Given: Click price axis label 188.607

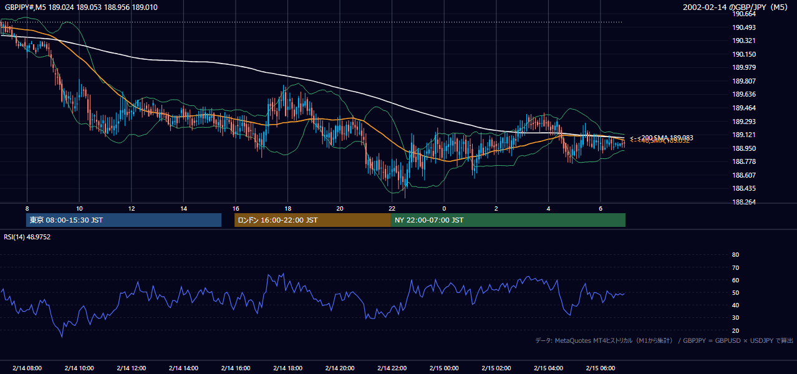Looking at the screenshot, I should click(744, 175).
